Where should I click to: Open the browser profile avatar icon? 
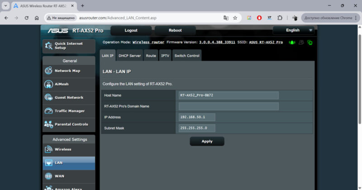295,18
